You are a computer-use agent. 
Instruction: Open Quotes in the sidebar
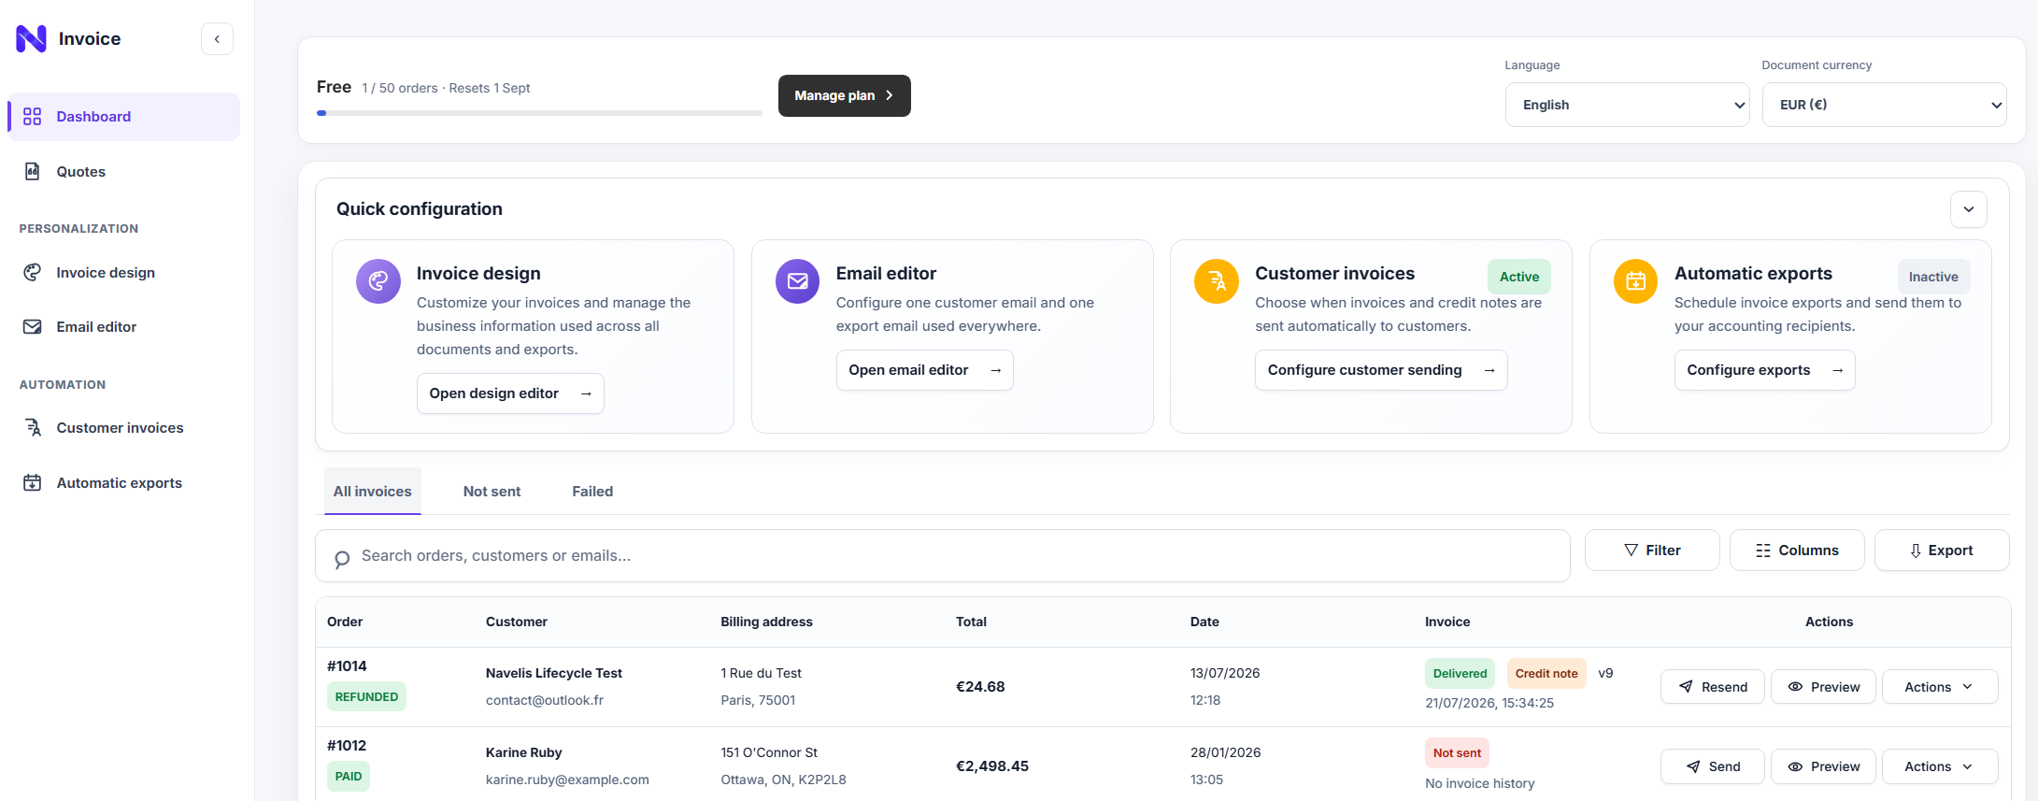point(124,171)
